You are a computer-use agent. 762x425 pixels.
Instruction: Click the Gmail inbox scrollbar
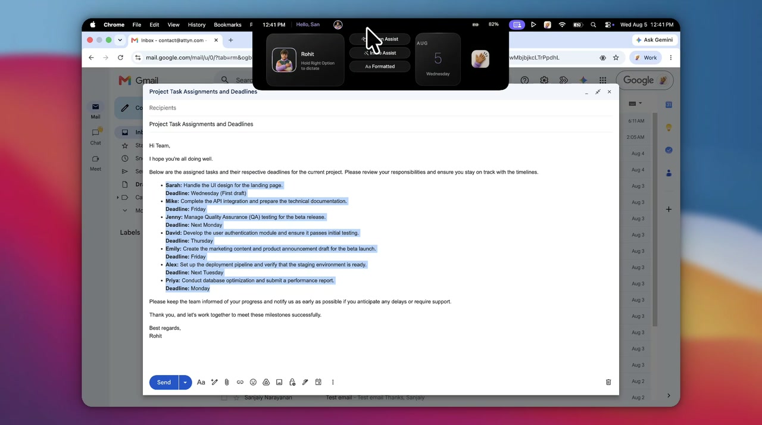click(x=655, y=220)
